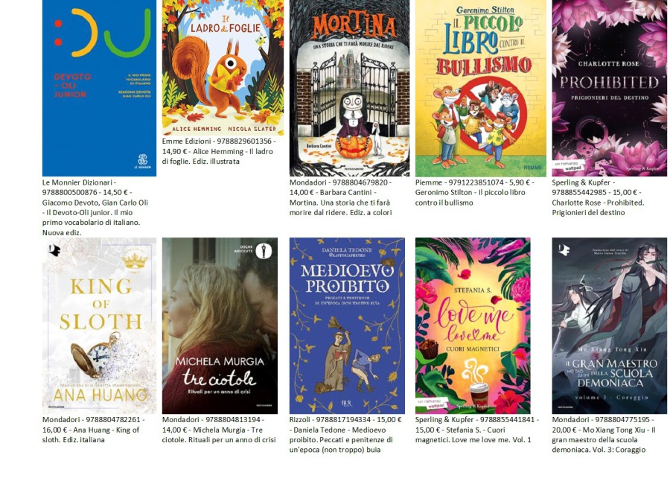Screen dimensions: 670x478
Task: Click the Sperling & Kupfer Prohibited caption
Action: (x=599, y=197)
